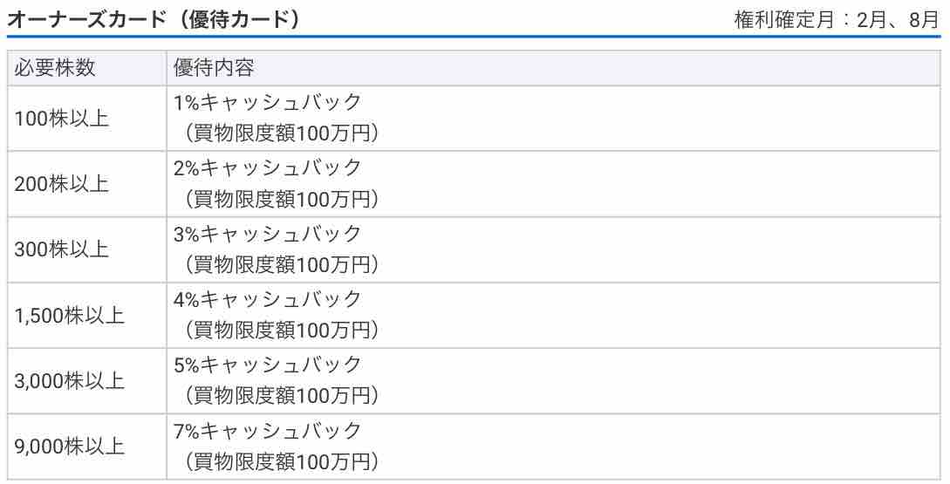Click the 必要株数 column header
This screenshot has width=950, height=484.
coord(55,68)
